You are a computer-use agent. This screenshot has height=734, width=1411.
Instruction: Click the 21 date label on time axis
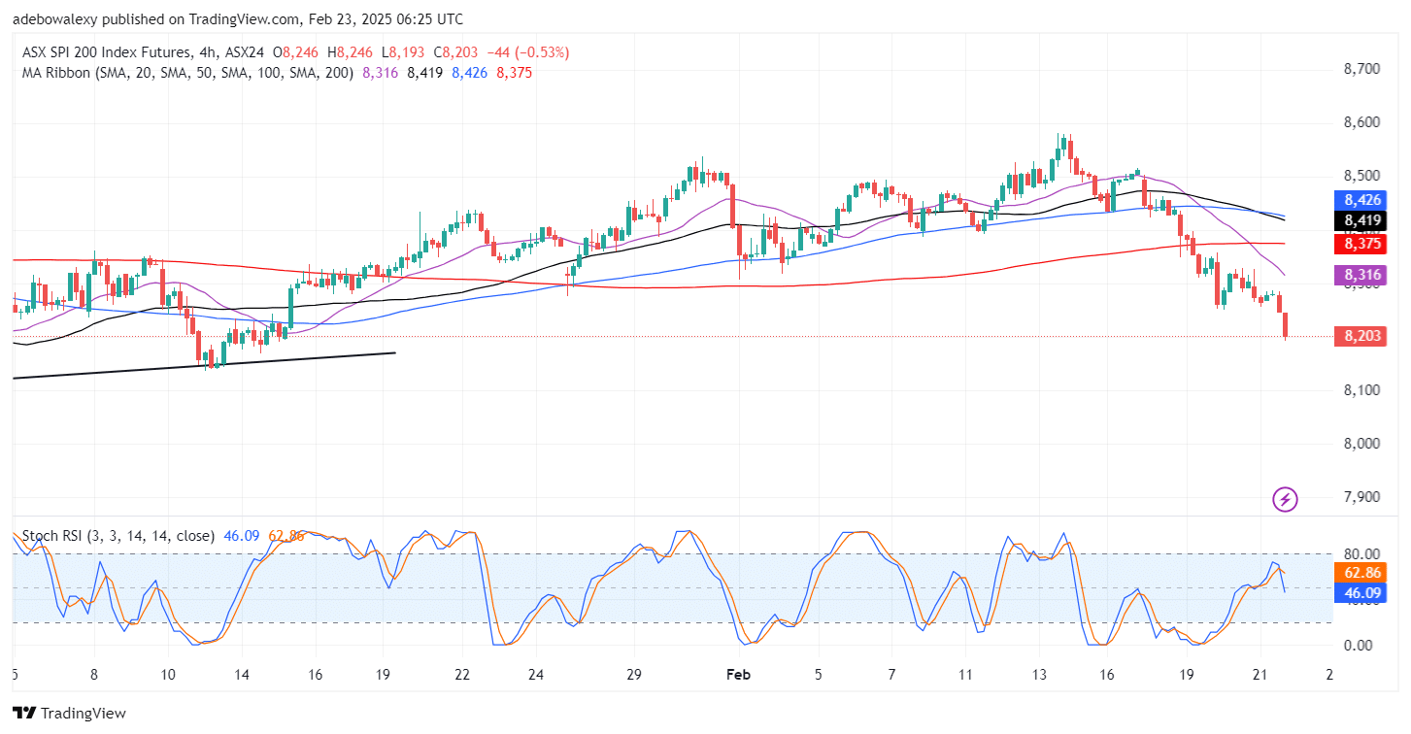[1260, 675]
